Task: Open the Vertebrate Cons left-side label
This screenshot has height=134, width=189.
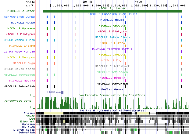Action: 17,100
